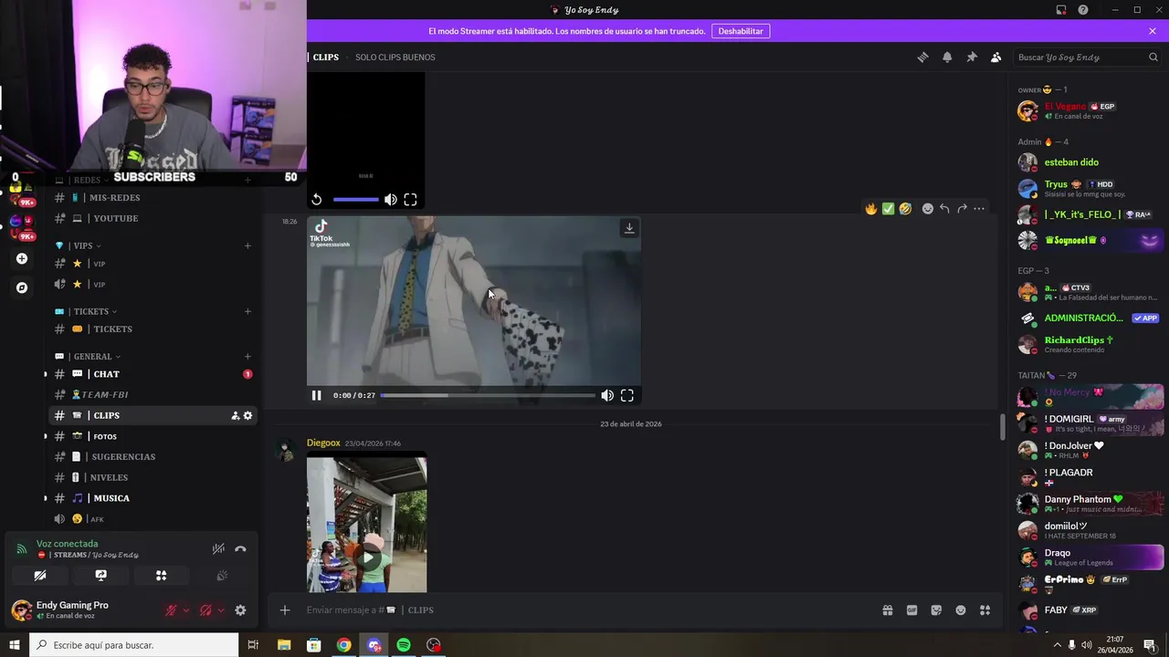Open attachment plus button in message bar

point(285,610)
